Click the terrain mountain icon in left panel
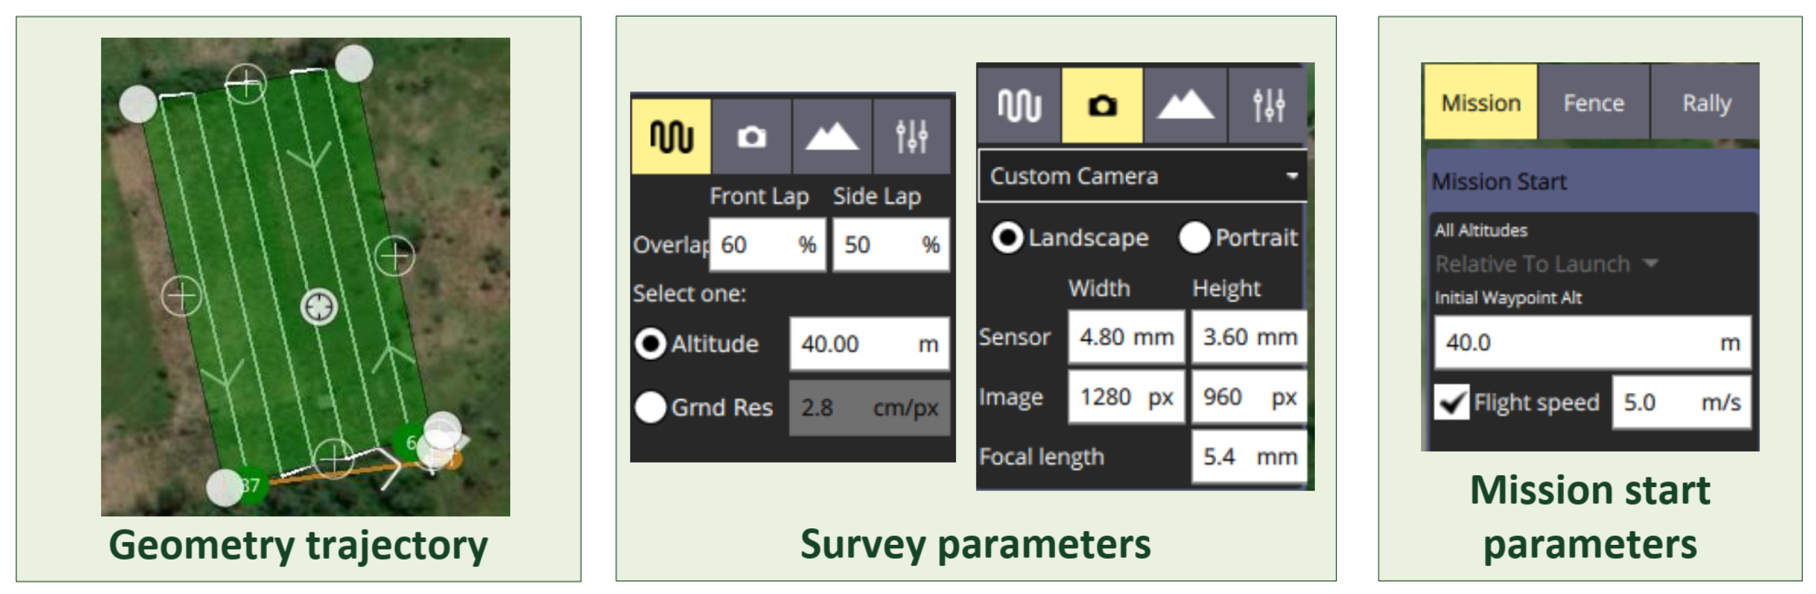The height and width of the screenshot is (594, 1816). (832, 136)
